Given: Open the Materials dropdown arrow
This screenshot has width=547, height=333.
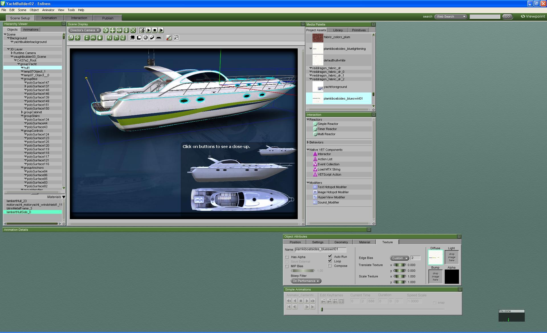Looking at the screenshot, I should click(64, 197).
